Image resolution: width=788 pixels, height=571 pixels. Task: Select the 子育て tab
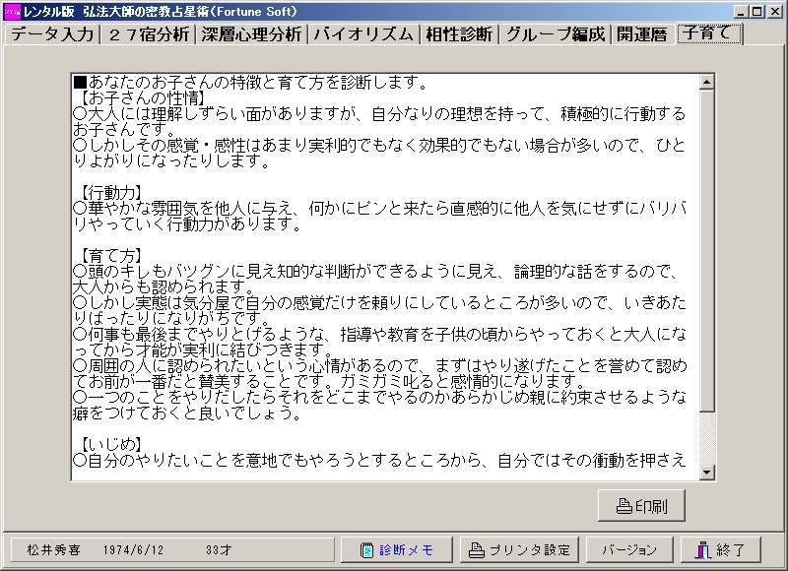click(x=709, y=33)
